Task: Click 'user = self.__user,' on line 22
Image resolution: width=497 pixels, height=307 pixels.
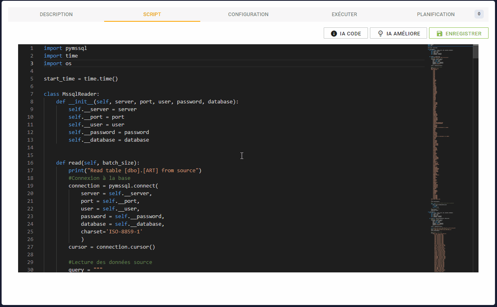Action: [110, 208]
